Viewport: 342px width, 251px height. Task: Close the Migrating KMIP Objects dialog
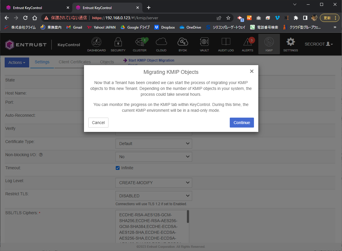[x=252, y=71]
